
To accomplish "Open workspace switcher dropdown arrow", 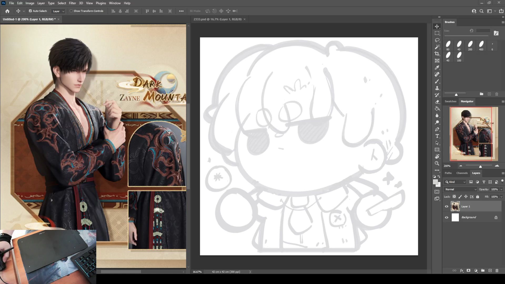I will click(495, 11).
